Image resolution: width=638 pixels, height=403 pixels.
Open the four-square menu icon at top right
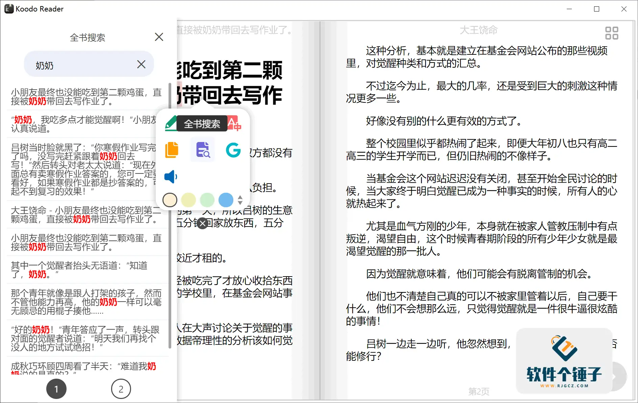[x=612, y=33]
